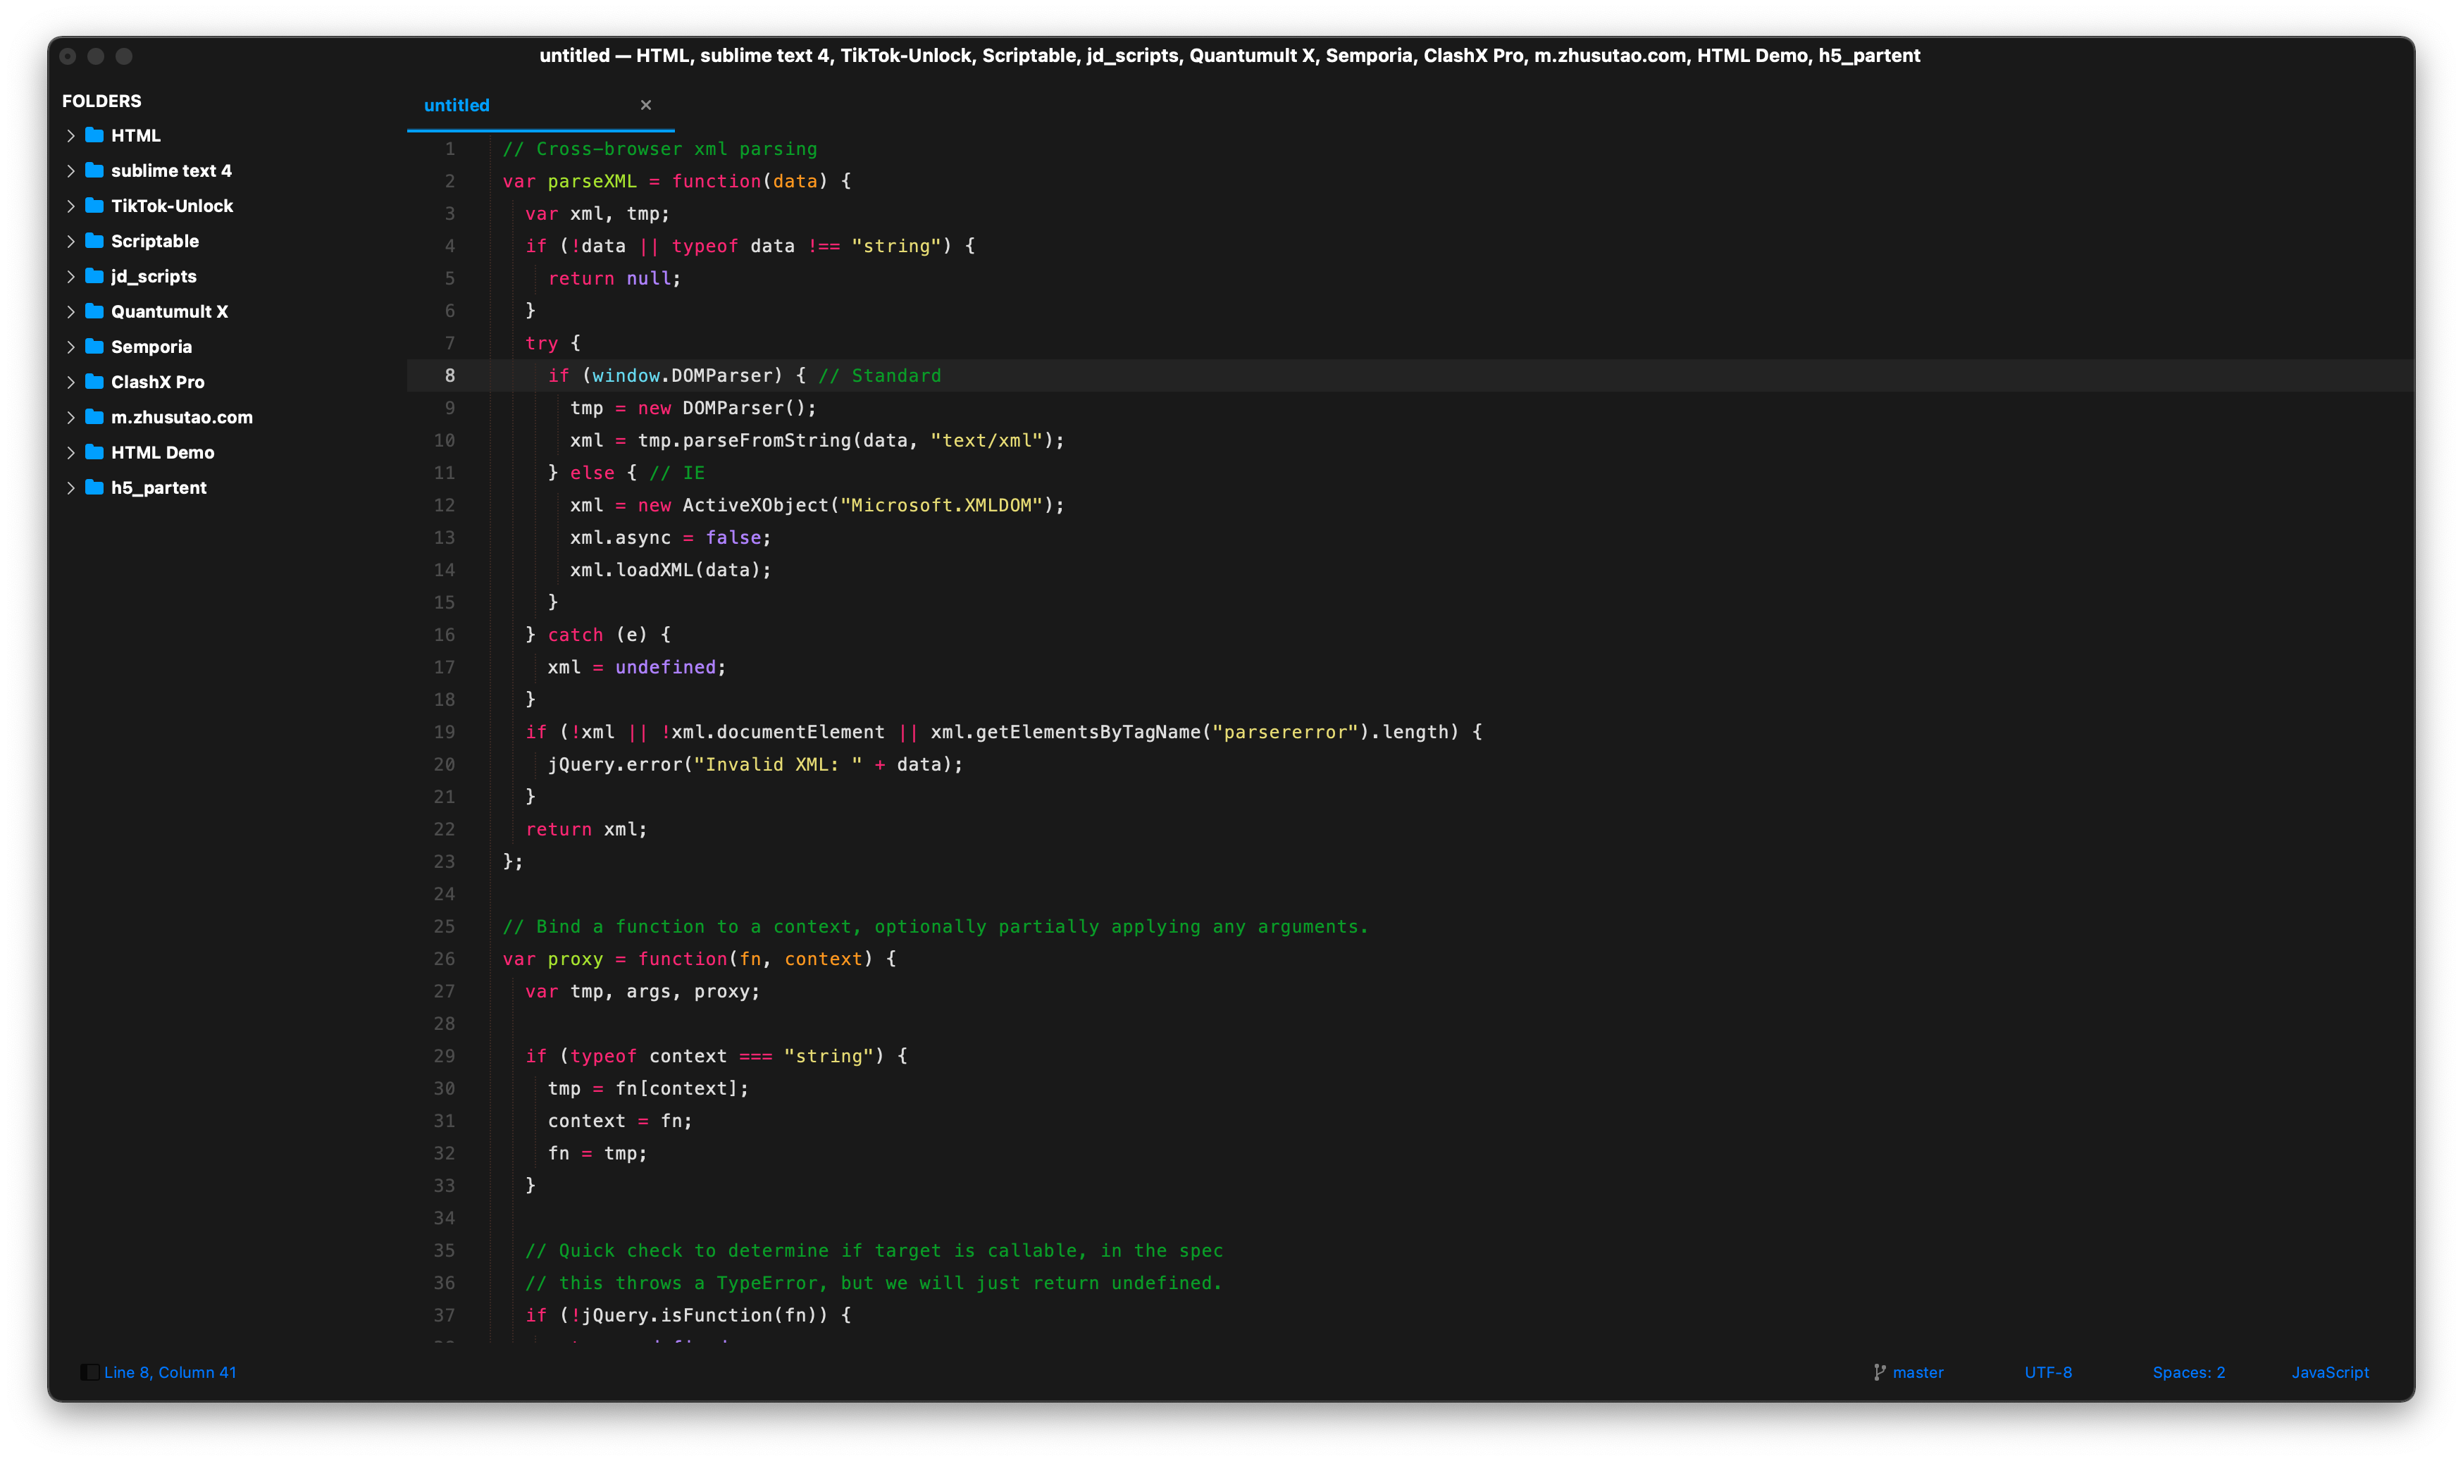Expand the h5_partent folder arrow
This screenshot has height=1461, width=2463.
click(71, 488)
